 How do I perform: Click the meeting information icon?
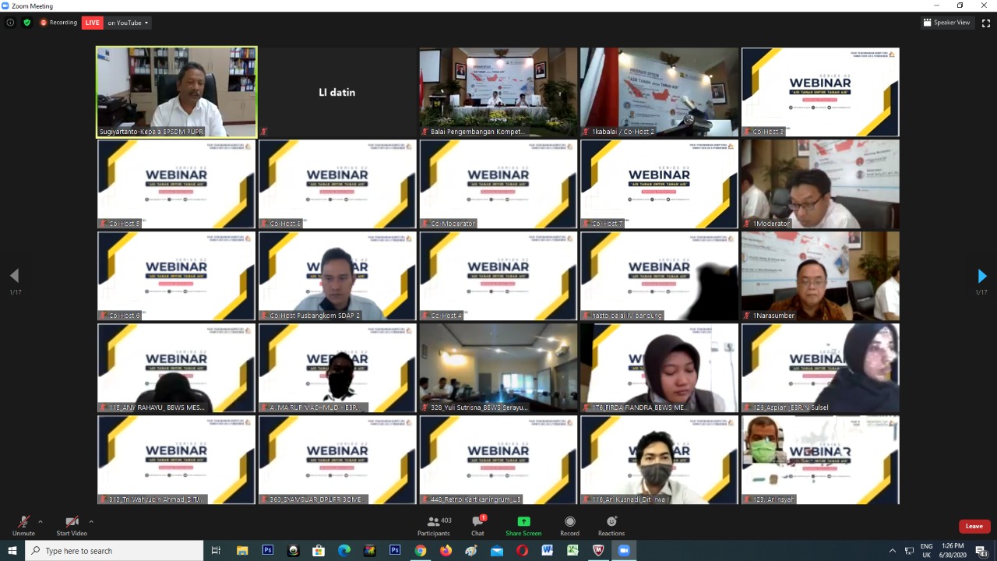click(x=10, y=23)
